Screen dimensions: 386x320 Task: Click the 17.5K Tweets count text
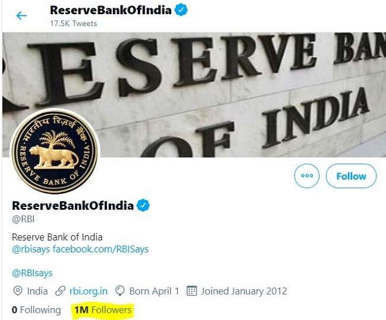click(74, 24)
